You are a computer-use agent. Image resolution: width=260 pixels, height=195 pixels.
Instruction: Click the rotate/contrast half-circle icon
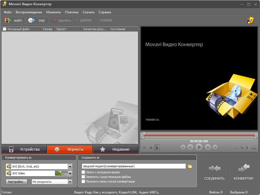pyautogui.click(x=248, y=147)
